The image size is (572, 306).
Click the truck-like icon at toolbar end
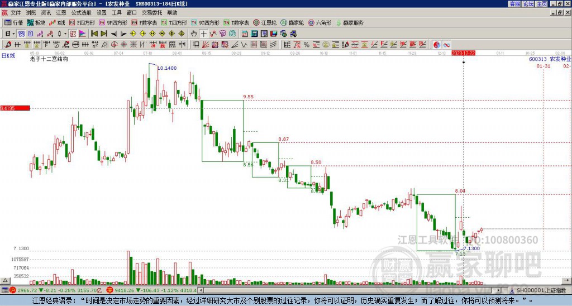[293, 34]
